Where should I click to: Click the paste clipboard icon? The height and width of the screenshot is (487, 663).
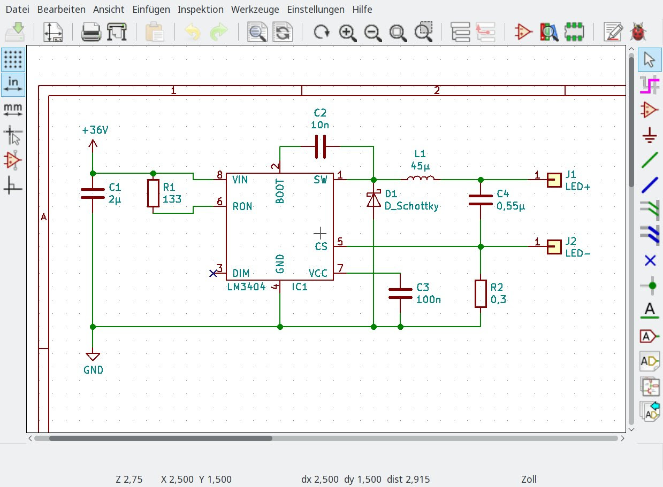pos(155,32)
